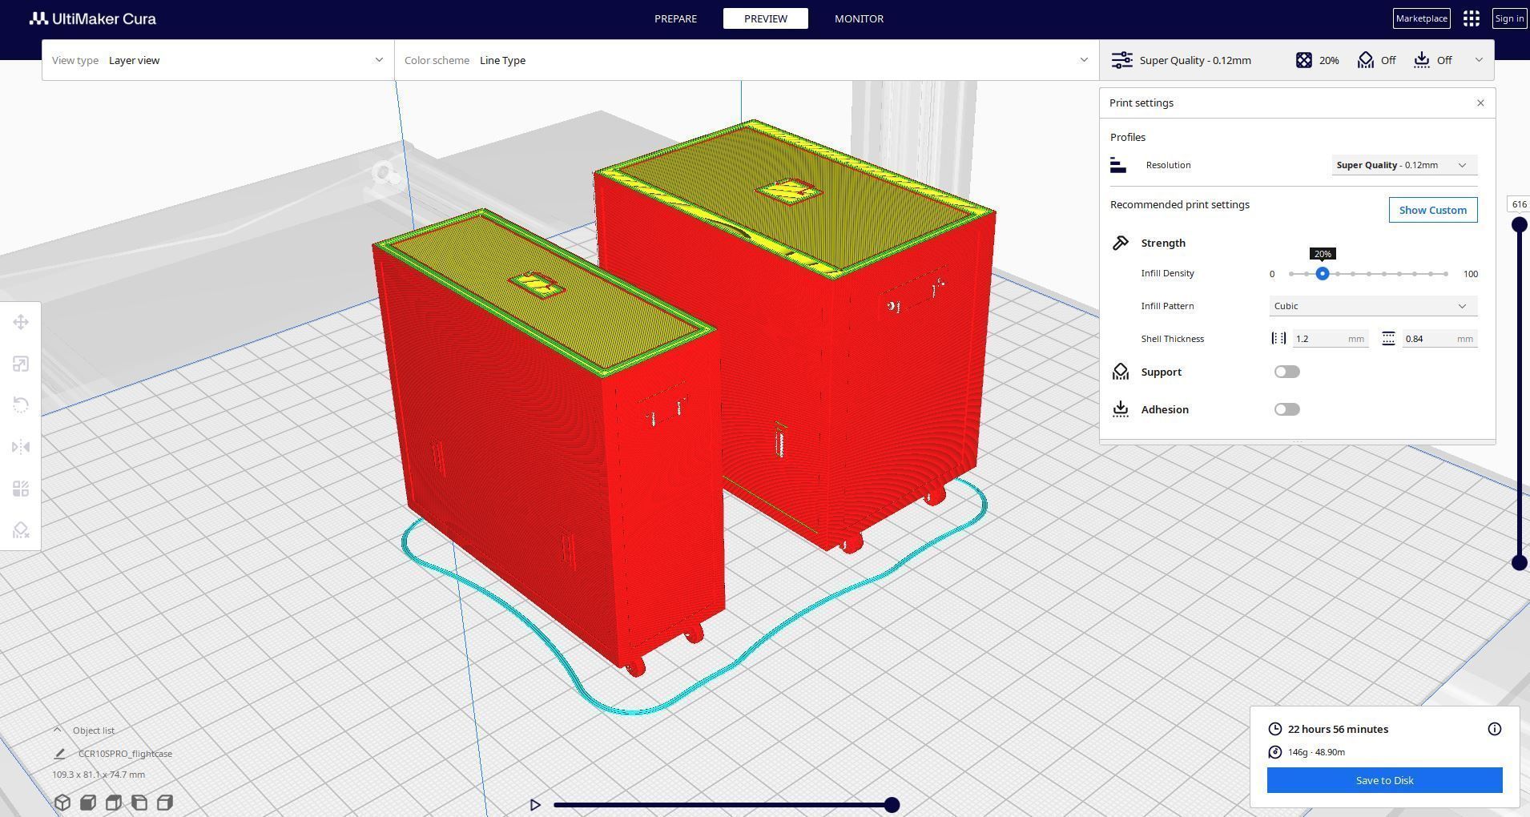Click the material usage spool icon
This screenshot has height=817, width=1530.
point(1275,752)
